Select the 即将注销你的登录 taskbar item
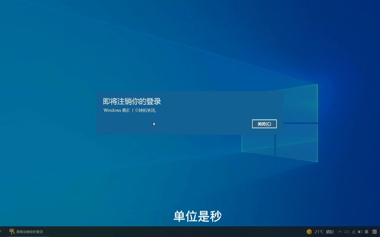380x237 pixels. 26,232
